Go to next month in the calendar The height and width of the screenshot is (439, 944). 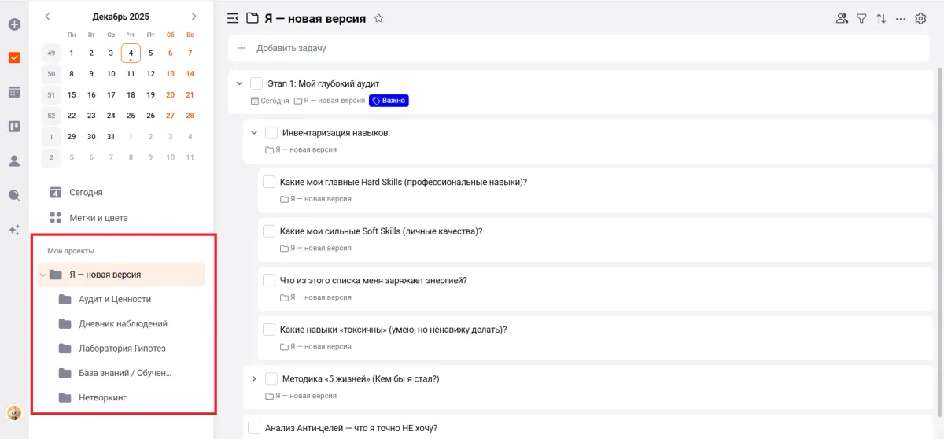click(194, 17)
